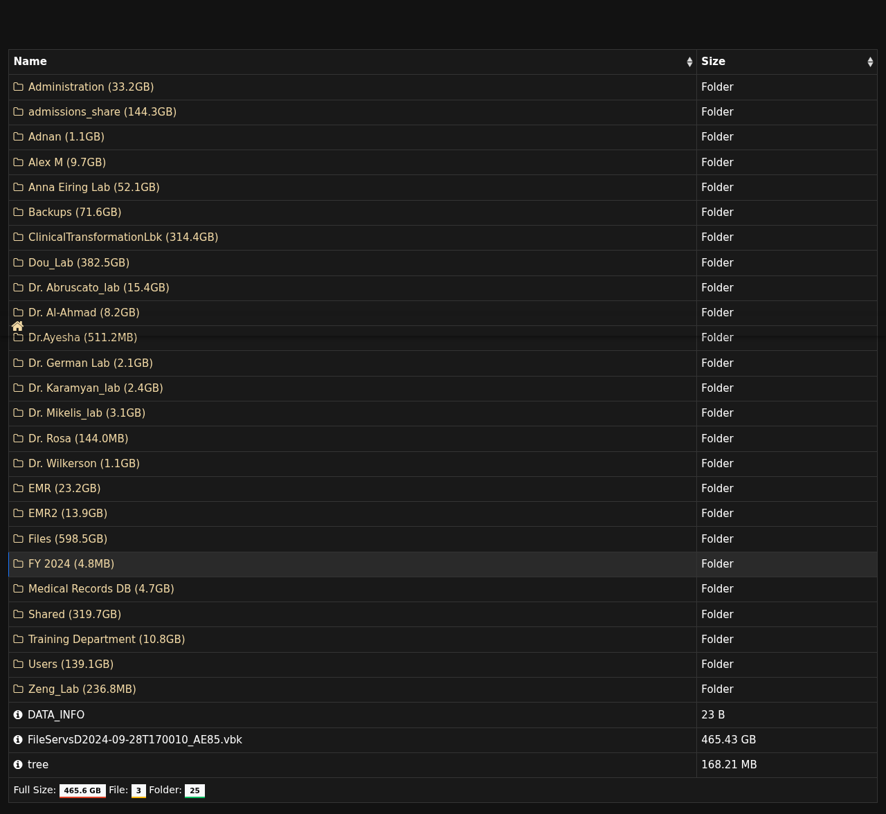Image resolution: width=886 pixels, height=814 pixels.
Task: Open the Training Department folder
Action: click(106, 640)
